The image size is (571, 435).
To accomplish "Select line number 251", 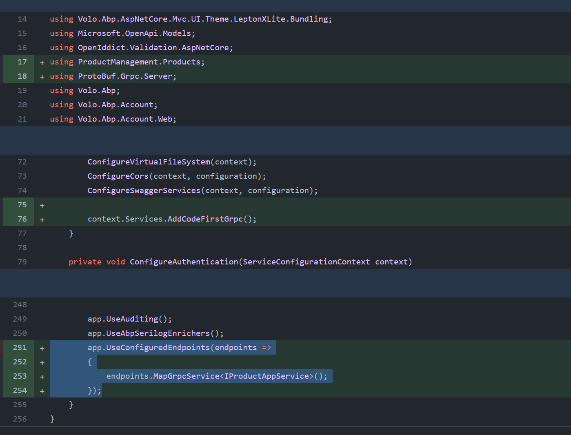I will click(x=20, y=348).
